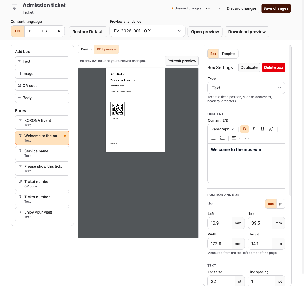Add a new Body box
Image resolution: width=304 pixels, height=290 pixels.
click(42, 98)
